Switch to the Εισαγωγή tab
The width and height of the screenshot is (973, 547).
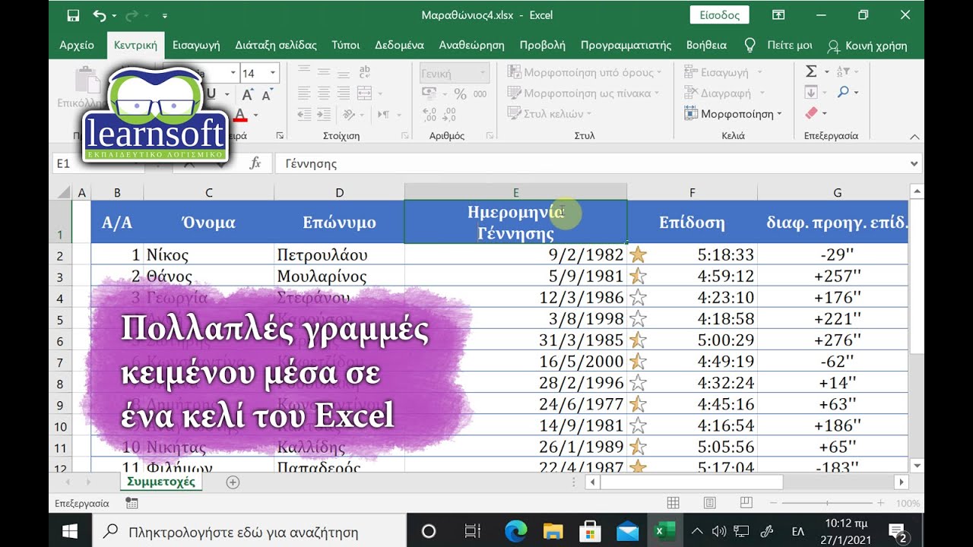tap(196, 45)
